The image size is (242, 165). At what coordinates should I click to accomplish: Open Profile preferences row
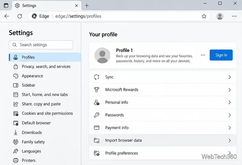click(x=163, y=153)
